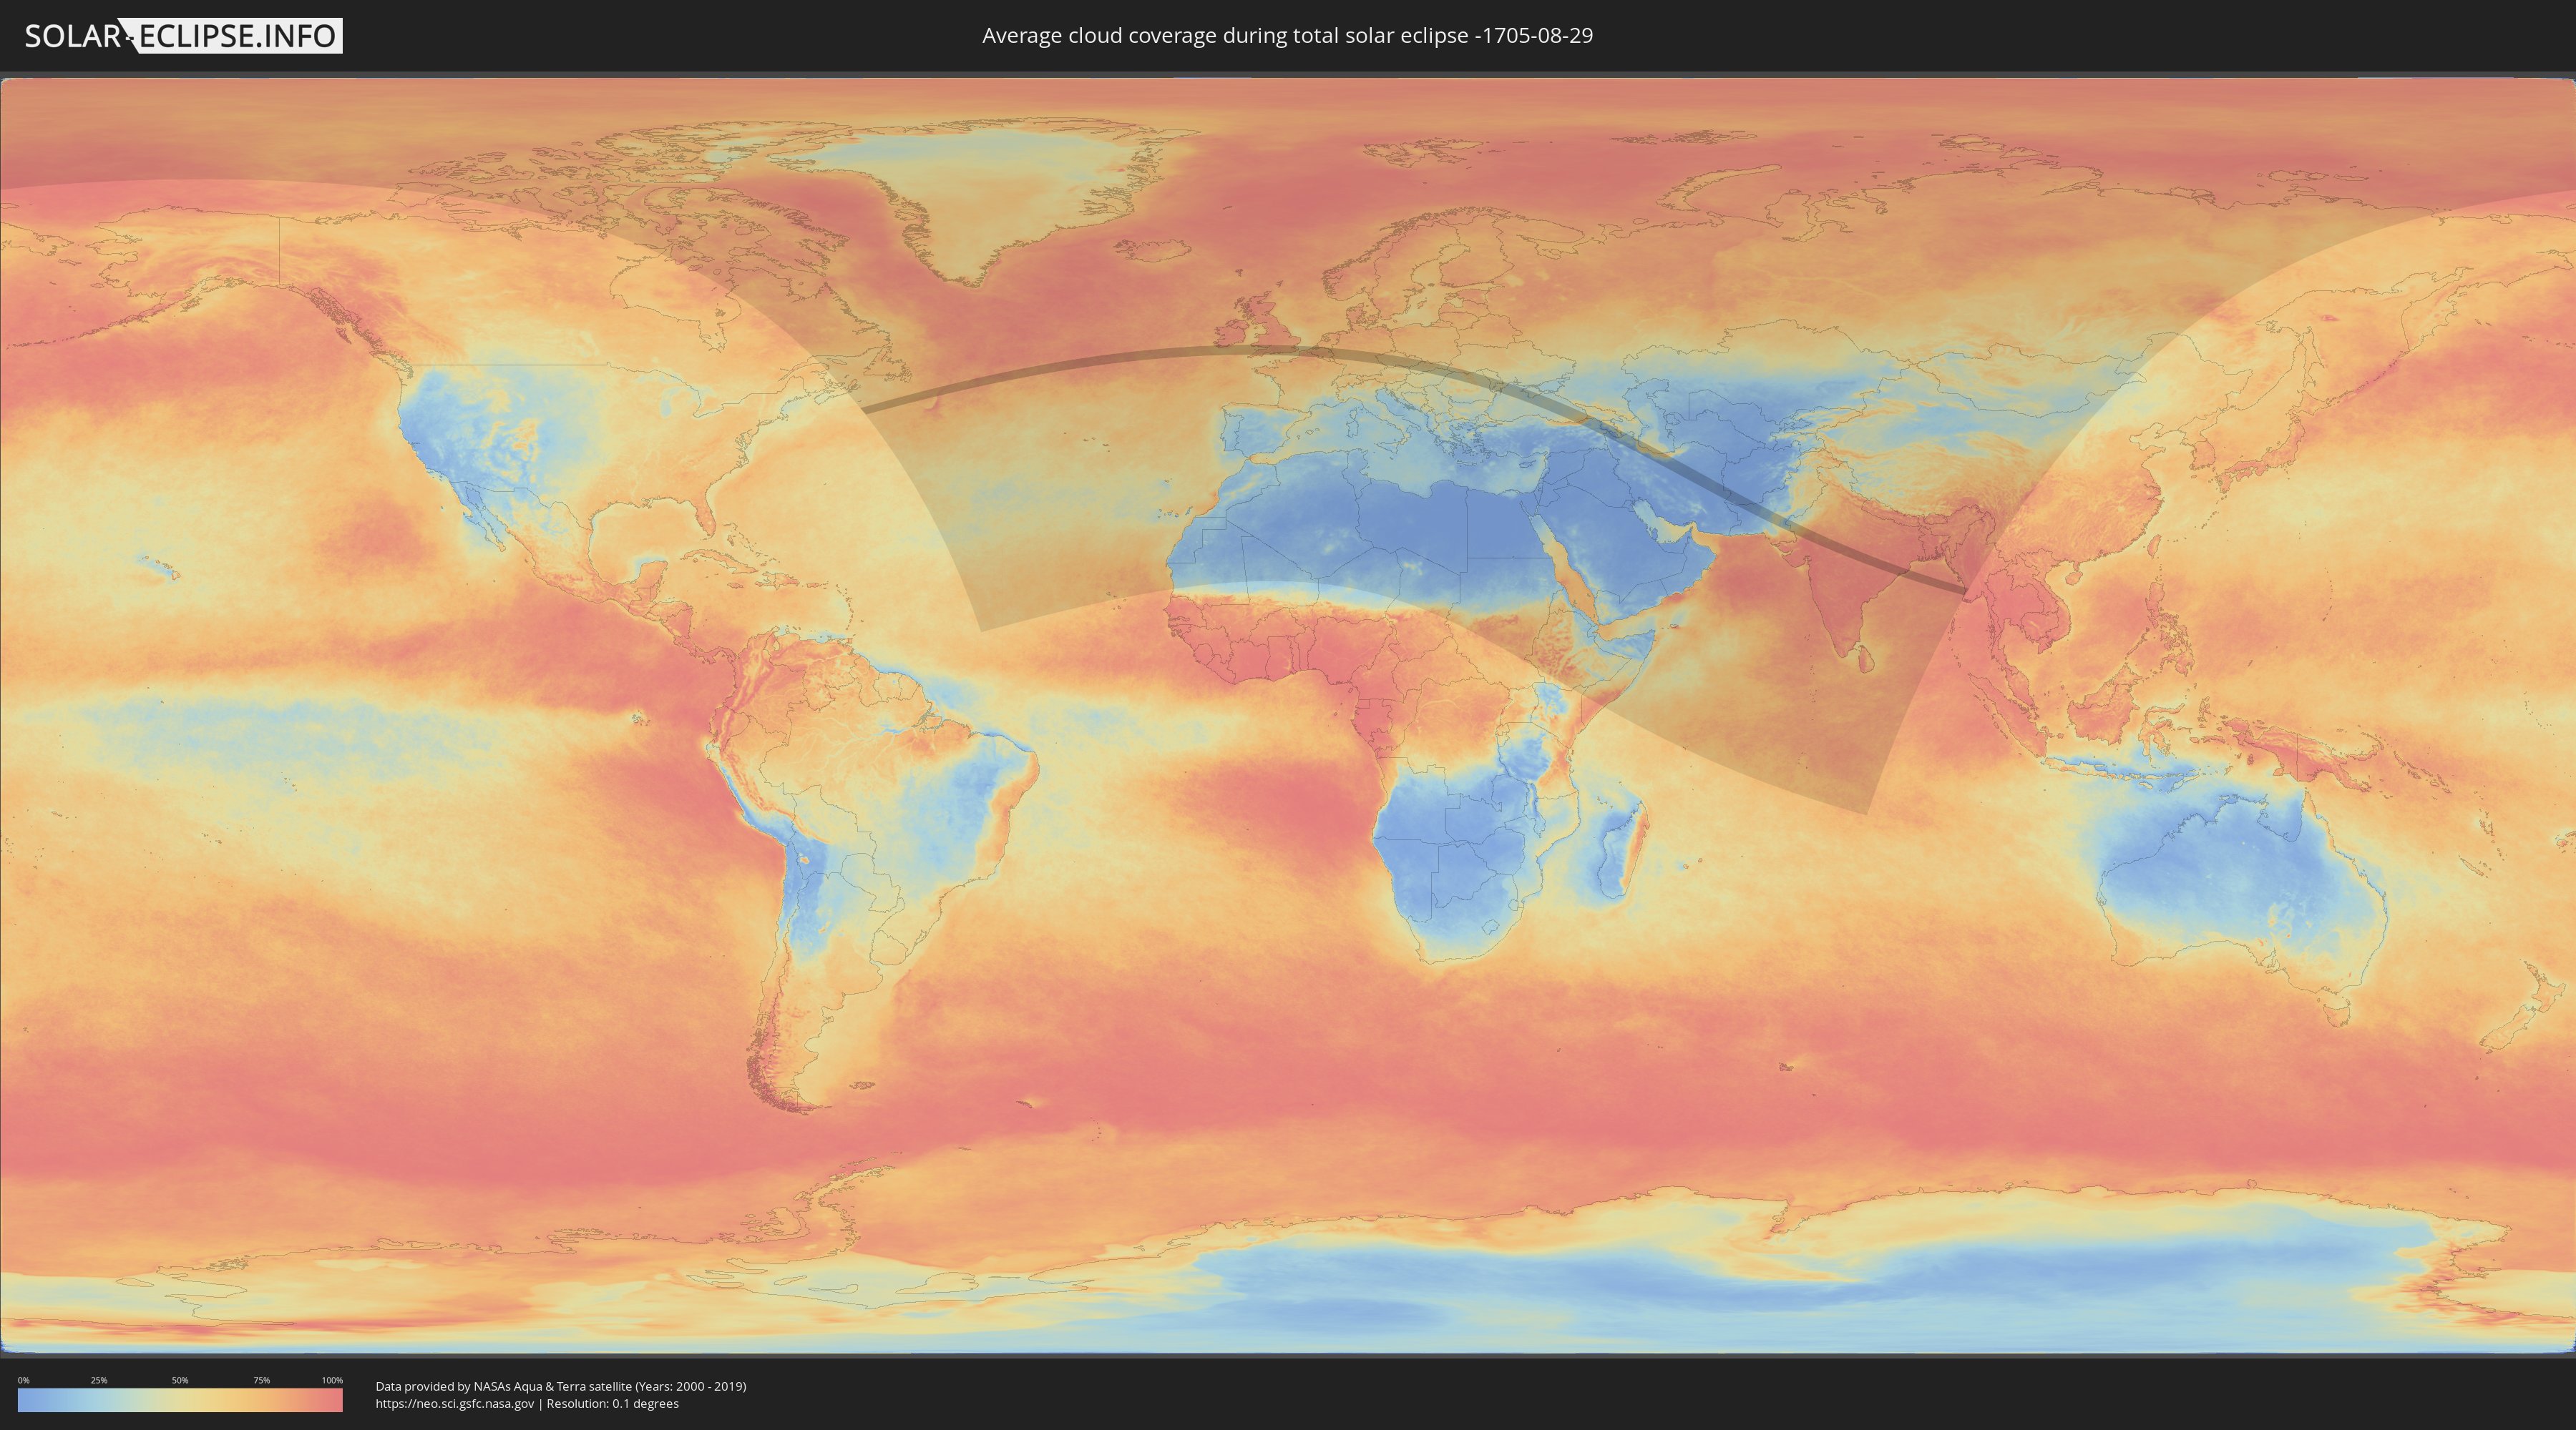2576x1430 pixels.
Task: Click the 25% legend label
Action: 99,1380
